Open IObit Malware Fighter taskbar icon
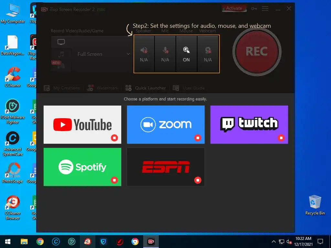 [72, 242]
